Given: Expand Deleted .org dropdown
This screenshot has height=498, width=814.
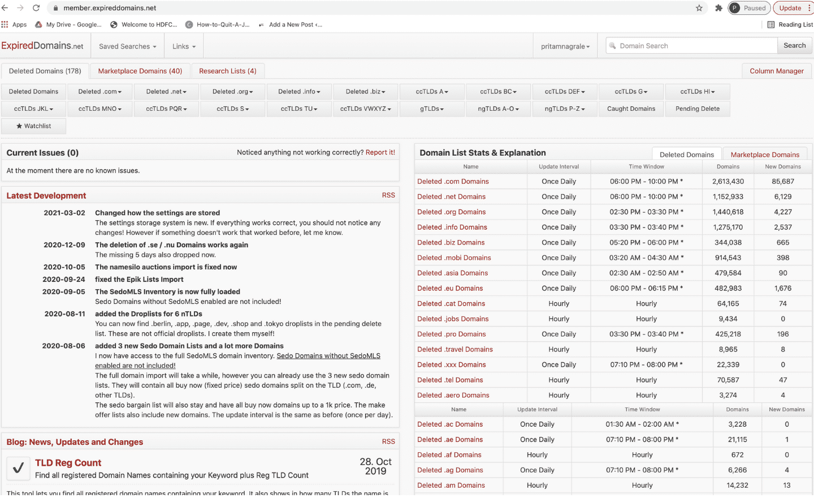Looking at the screenshot, I should [x=232, y=92].
